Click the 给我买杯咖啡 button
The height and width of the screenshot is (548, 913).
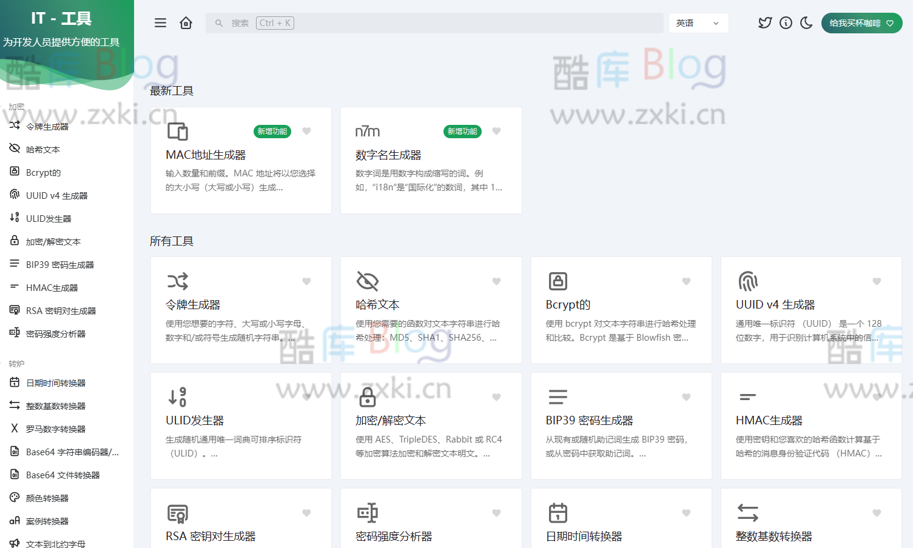[x=861, y=22]
